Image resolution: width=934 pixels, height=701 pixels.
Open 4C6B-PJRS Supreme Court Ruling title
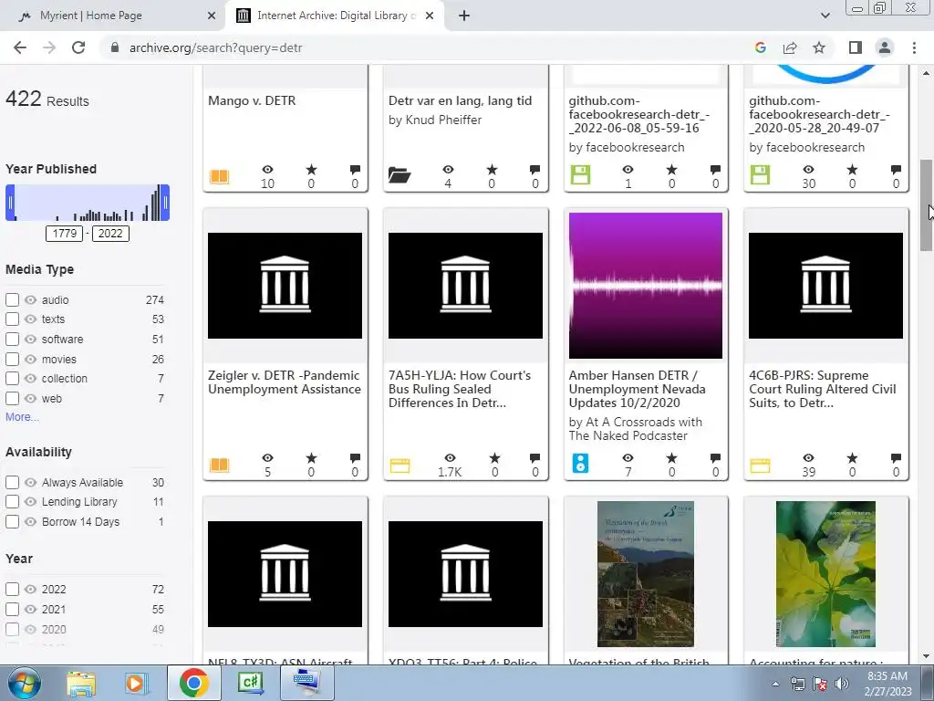pos(823,389)
